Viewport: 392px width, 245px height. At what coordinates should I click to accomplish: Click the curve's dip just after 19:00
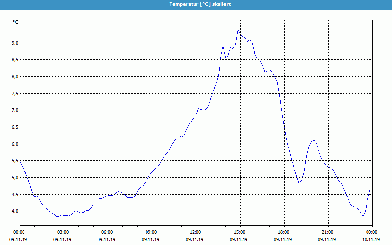pos(299,183)
